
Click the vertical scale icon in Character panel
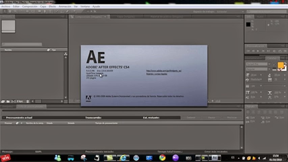[247, 92]
